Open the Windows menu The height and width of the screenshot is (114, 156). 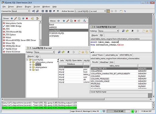[46, 7]
